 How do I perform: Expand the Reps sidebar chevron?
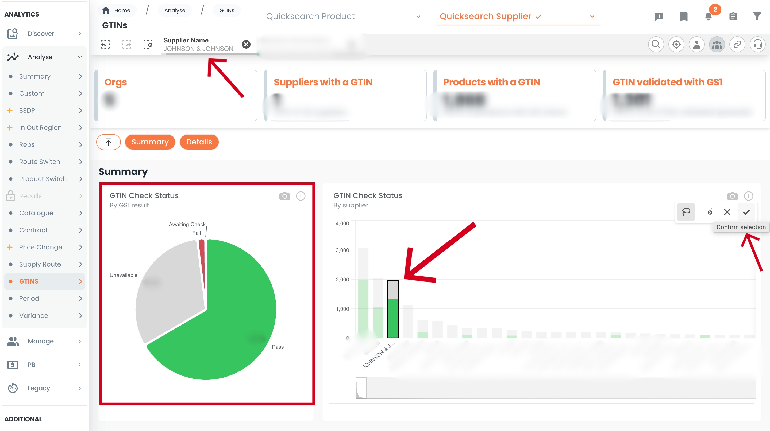point(80,145)
